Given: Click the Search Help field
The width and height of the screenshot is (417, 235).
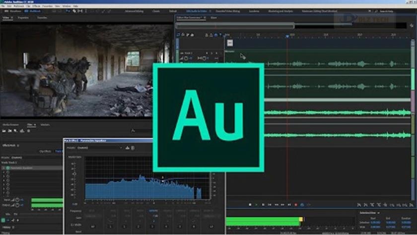Looking at the screenshot, I should pos(386,11).
